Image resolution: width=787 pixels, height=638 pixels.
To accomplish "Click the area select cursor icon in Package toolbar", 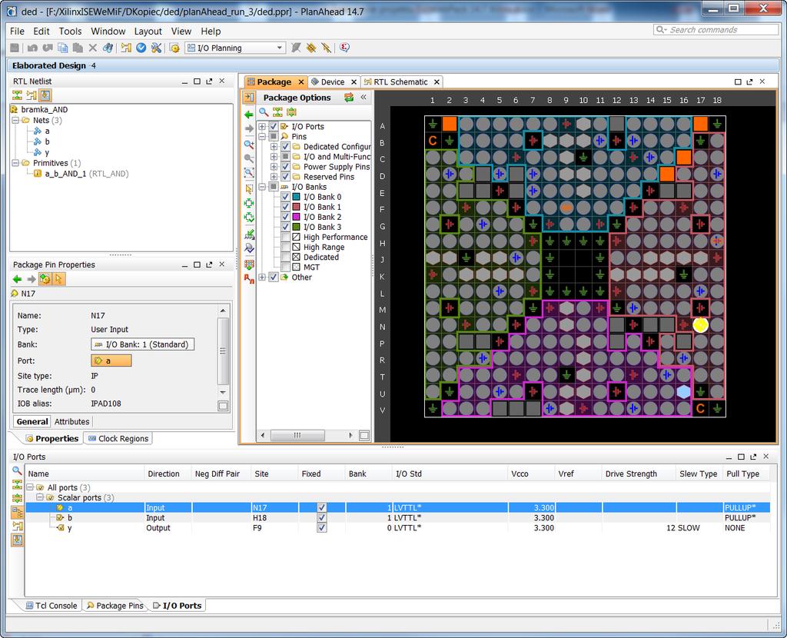I will (249, 189).
